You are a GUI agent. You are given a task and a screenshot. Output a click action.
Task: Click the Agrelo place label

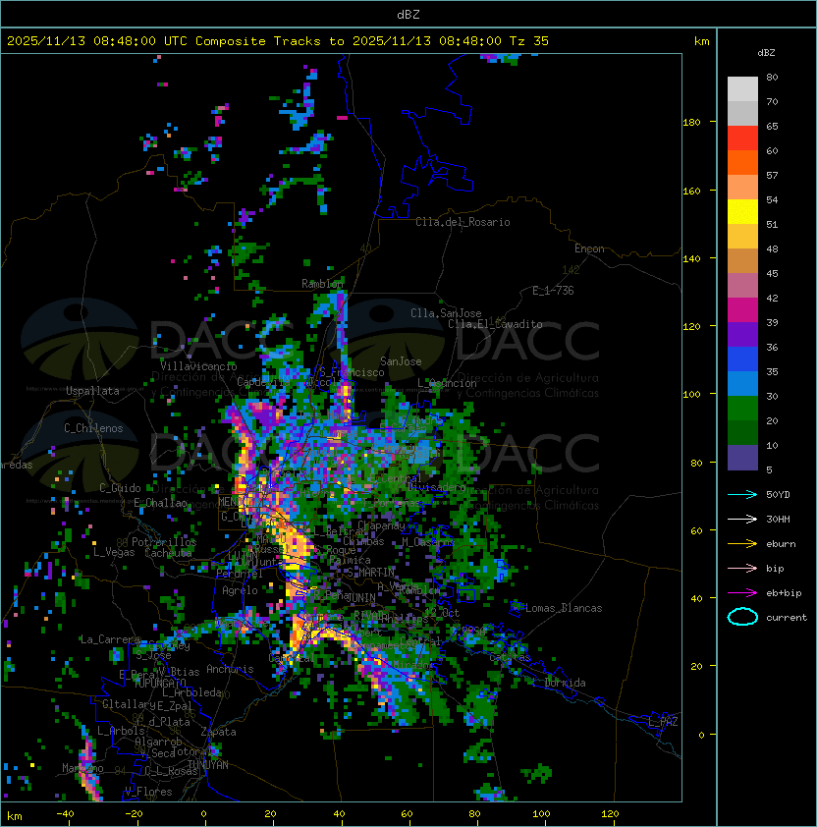coord(240,590)
